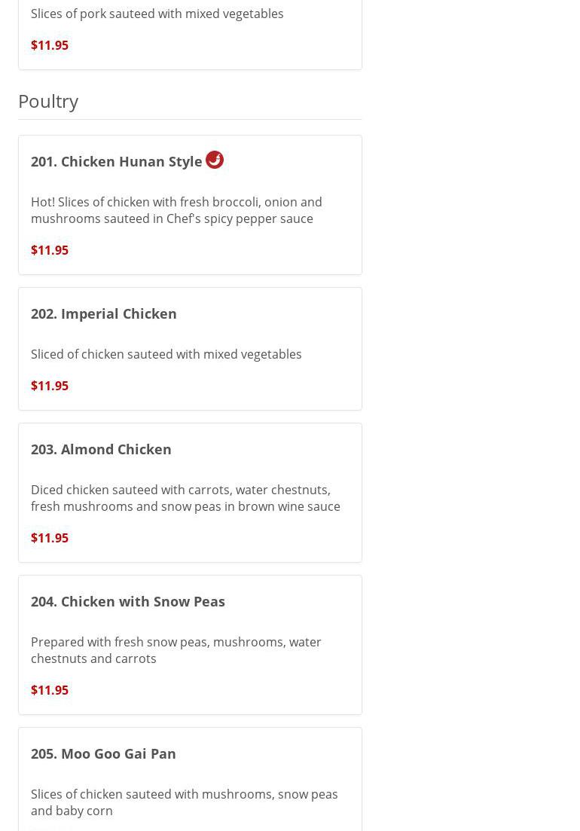Click the Chicken with Snow Peas description

point(176,650)
